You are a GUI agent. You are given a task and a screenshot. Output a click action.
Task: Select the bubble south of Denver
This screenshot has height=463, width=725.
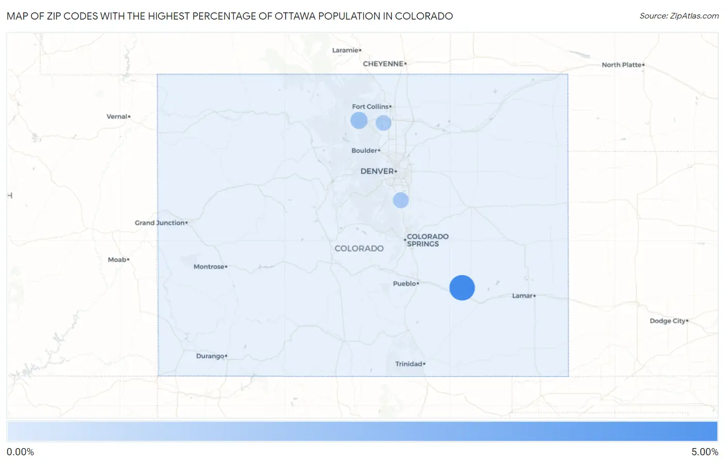click(401, 200)
